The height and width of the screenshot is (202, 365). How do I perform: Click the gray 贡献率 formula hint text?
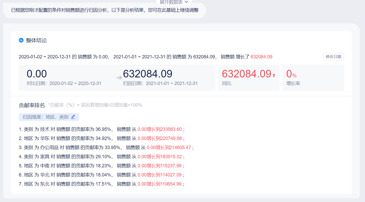coord(95,105)
